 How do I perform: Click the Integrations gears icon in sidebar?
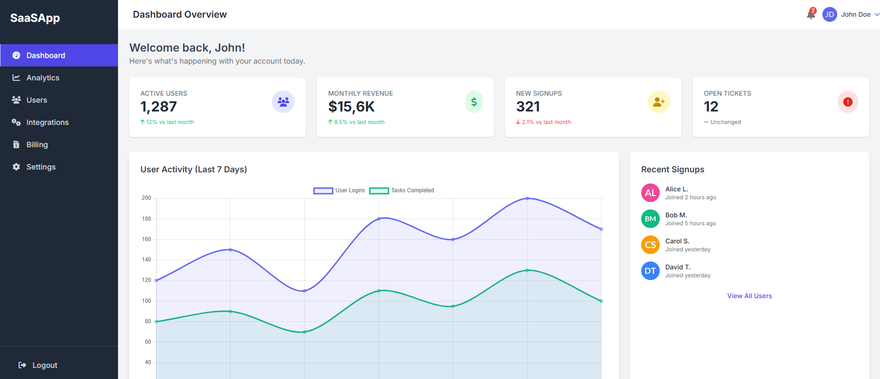[x=16, y=122]
